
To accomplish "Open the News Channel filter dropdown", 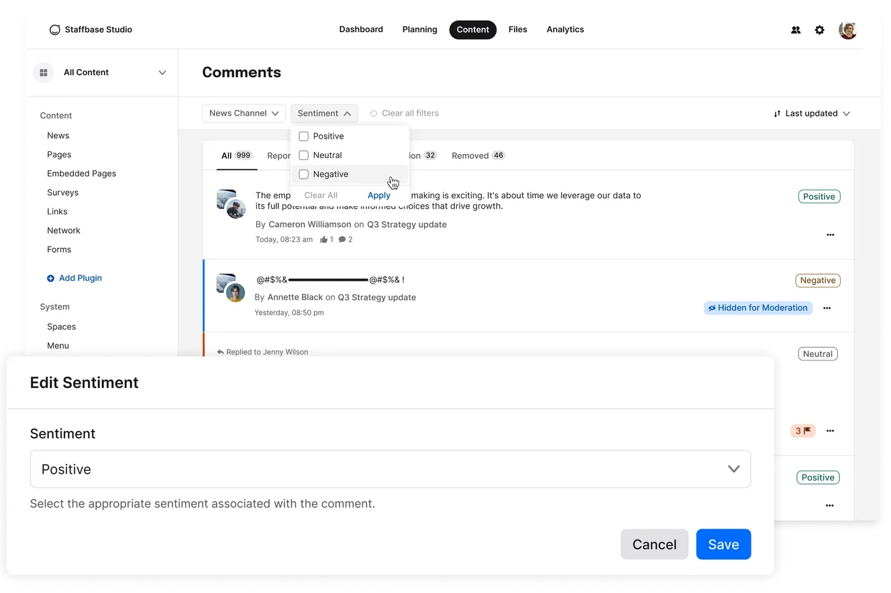I will click(244, 113).
